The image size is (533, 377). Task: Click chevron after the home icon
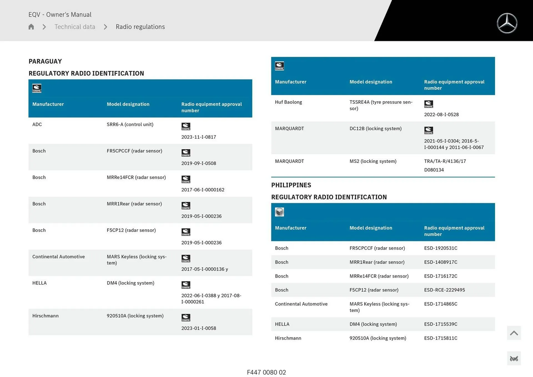[x=44, y=27]
